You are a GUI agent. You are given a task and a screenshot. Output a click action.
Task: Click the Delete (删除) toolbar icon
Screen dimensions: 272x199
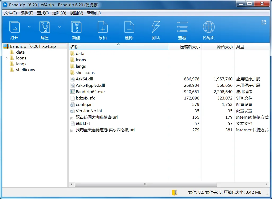pos(129,27)
